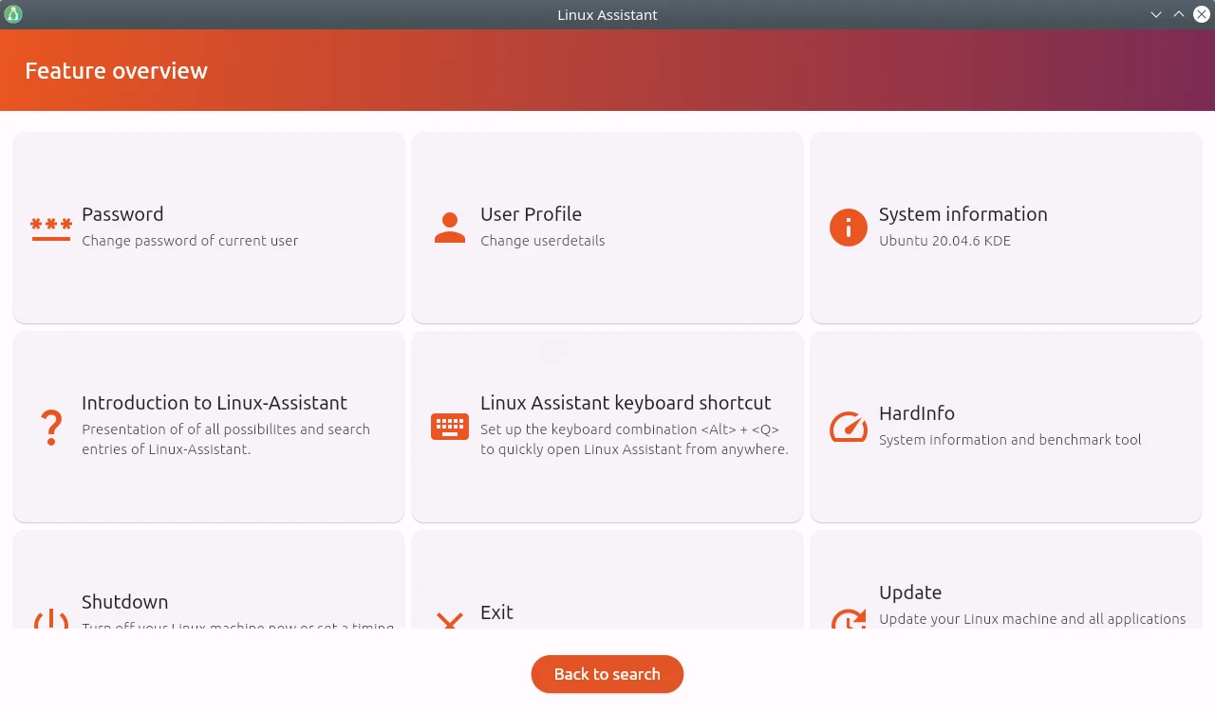The width and height of the screenshot is (1215, 712).
Task: Click the User Profile person icon
Action: 450,228
